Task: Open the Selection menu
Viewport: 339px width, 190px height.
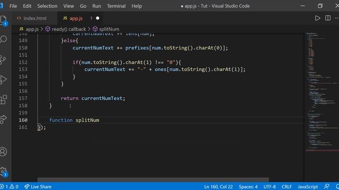Action: (47, 6)
